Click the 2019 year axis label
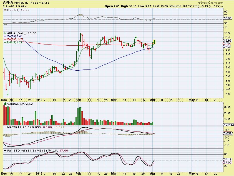This screenshot has width=234, height=176. [39, 99]
